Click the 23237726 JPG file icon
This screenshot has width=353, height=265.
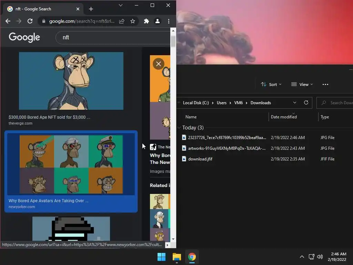(184, 137)
